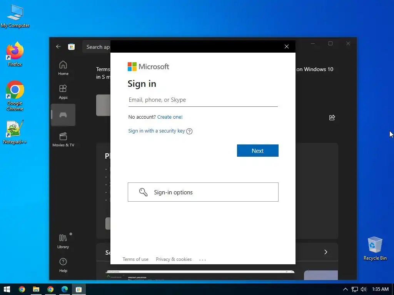
Task: Close the Microsoft sign-in dialog
Action: 286,46
